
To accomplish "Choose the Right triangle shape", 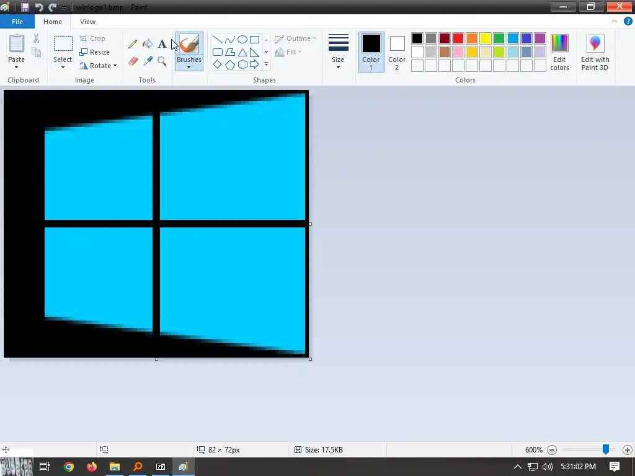I will pos(254,52).
